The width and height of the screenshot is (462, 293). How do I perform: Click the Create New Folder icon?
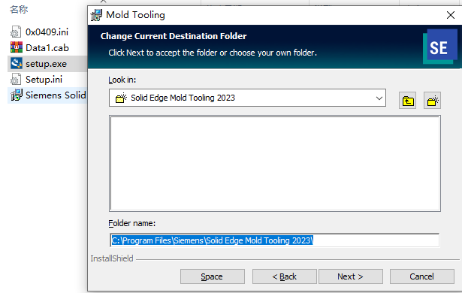click(432, 101)
